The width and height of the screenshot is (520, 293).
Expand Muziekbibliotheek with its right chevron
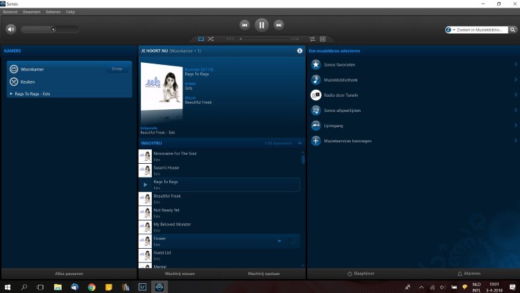(516, 79)
